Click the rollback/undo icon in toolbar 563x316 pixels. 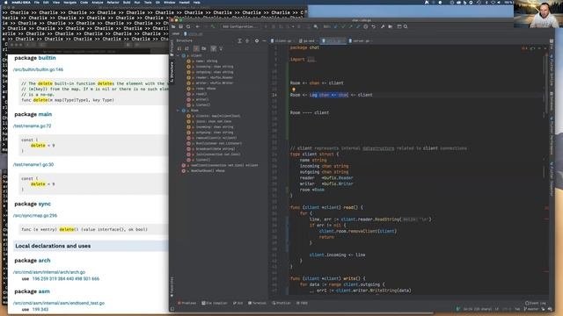pyautogui.click(x=373, y=26)
